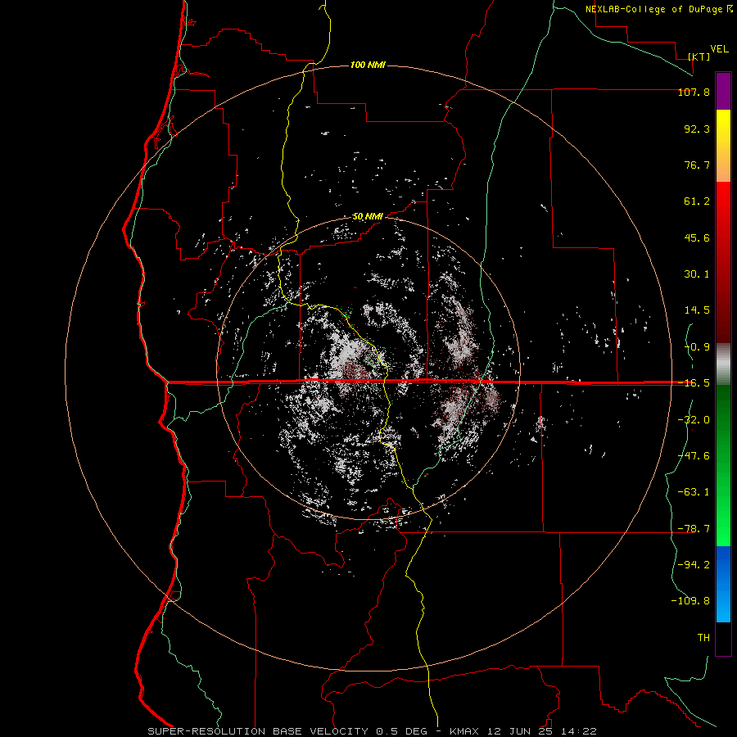The height and width of the screenshot is (737, 737).
Task: Click the KMAX station identifier in caption
Action: 464,731
